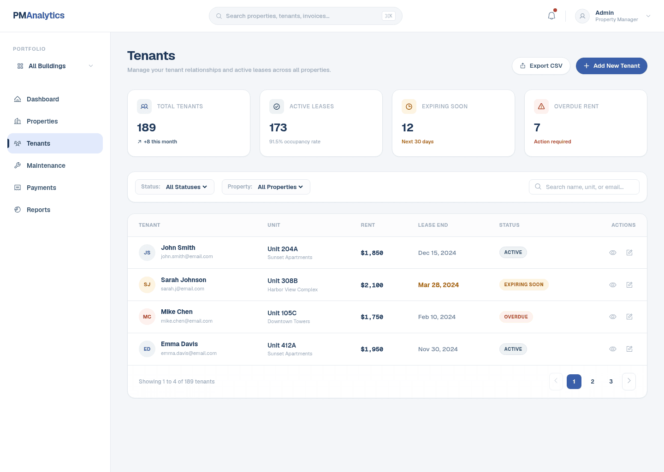Click the SJ avatar for Sarah Johnson

(x=147, y=284)
